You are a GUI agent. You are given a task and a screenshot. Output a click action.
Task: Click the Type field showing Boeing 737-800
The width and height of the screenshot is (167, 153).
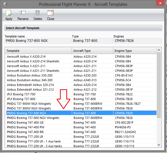click(92, 41)
